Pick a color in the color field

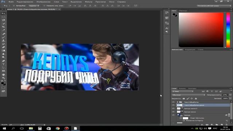(201, 30)
